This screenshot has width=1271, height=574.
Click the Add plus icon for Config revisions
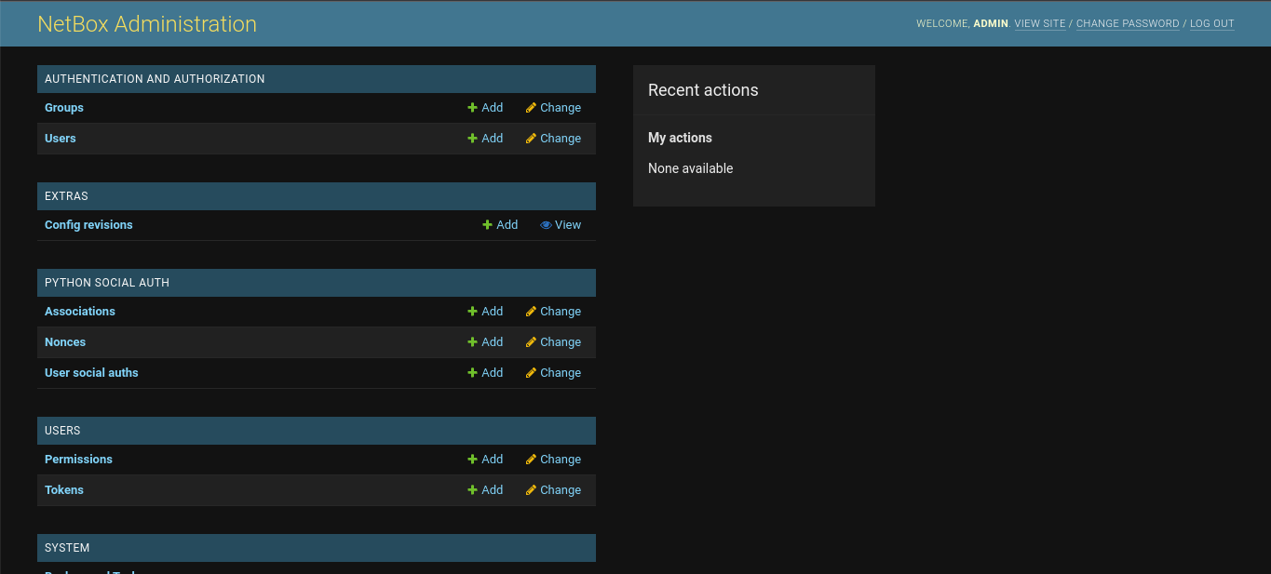tap(486, 224)
